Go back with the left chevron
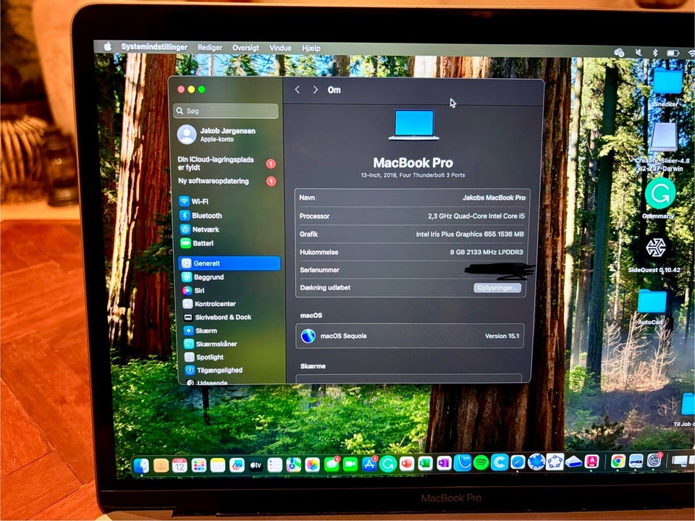 click(x=298, y=90)
